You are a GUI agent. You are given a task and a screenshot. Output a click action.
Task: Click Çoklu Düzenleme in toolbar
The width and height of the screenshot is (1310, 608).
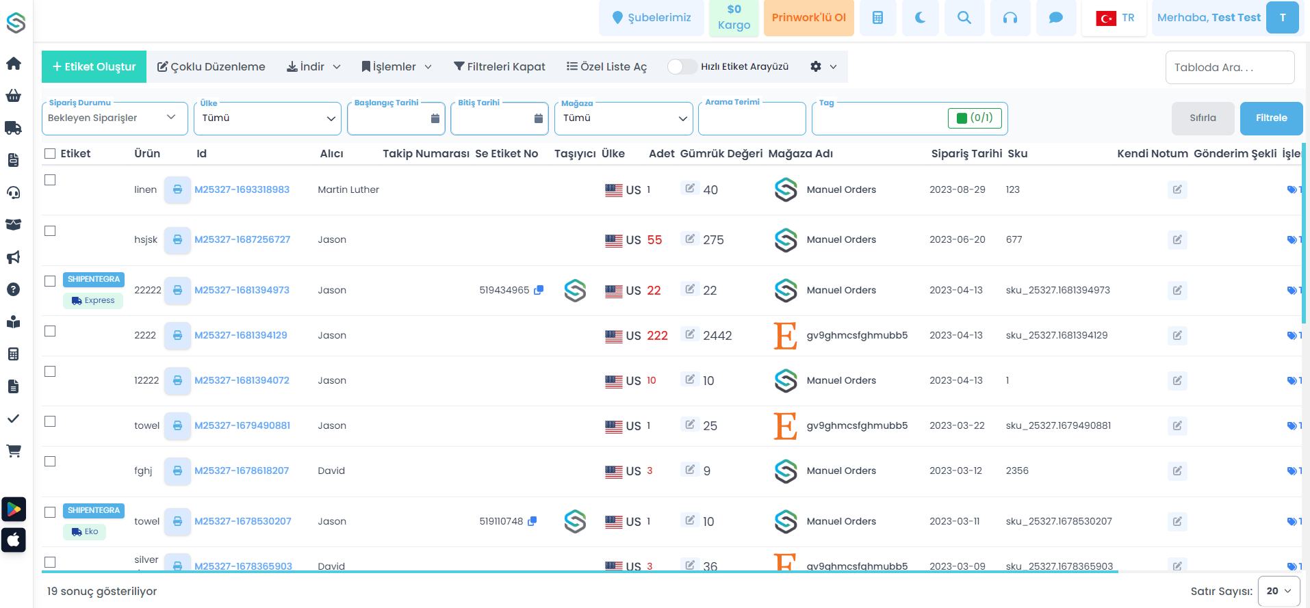pos(211,66)
